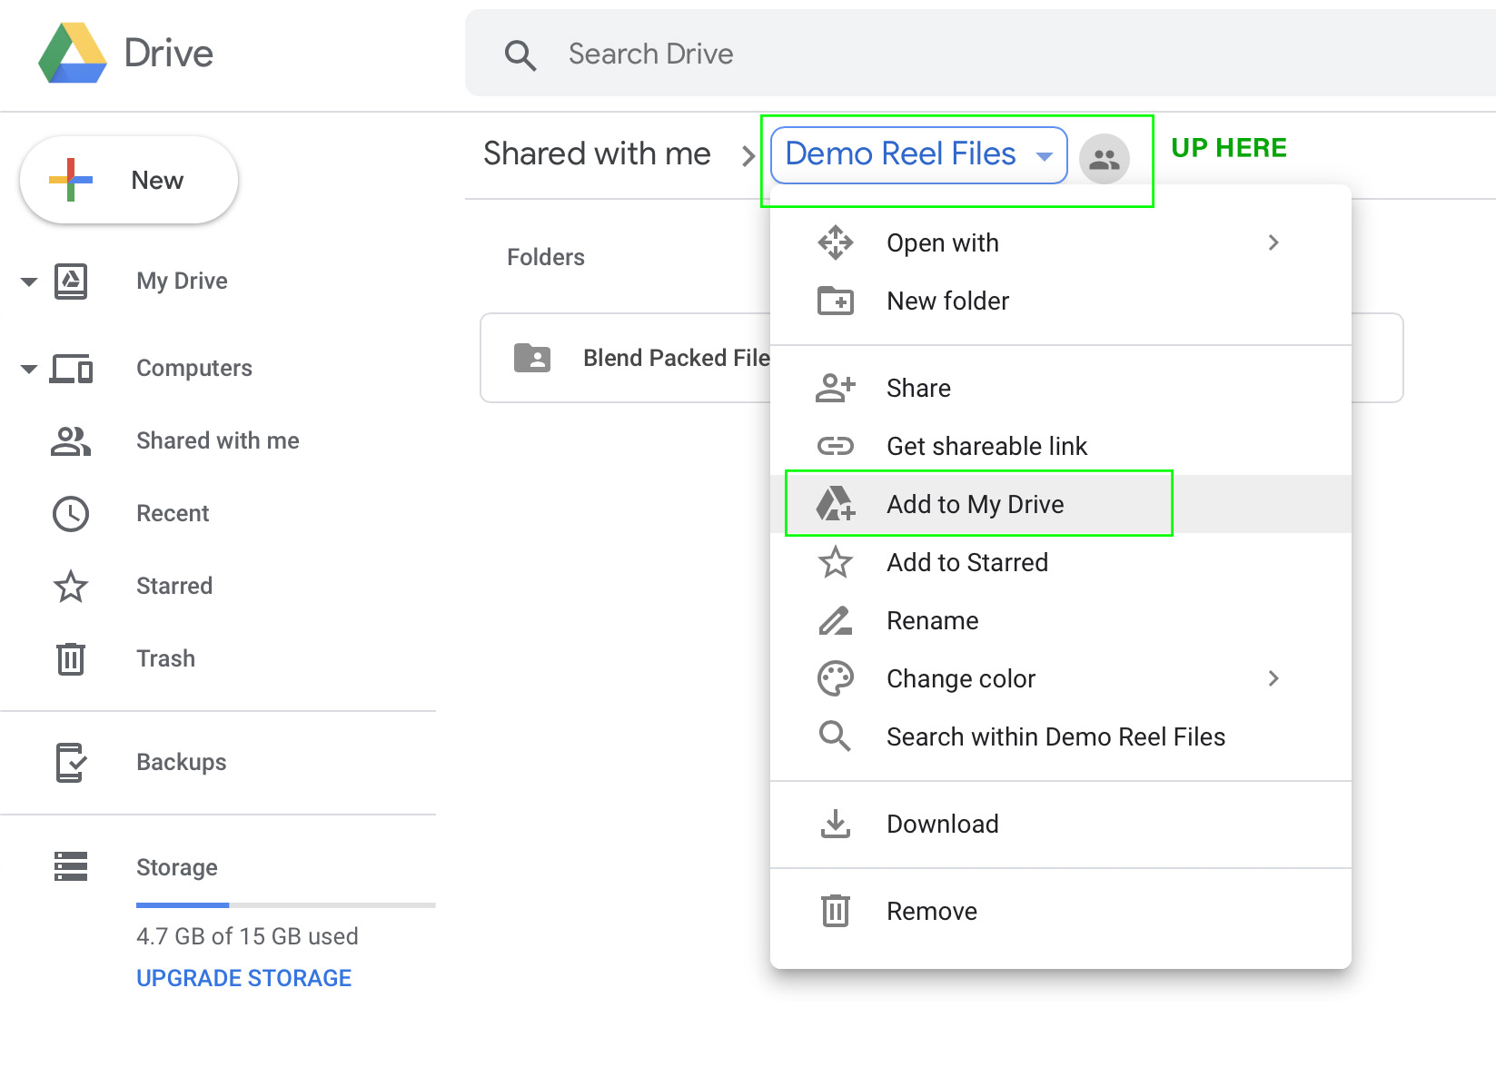Click the Recent clock icon

tap(71, 514)
